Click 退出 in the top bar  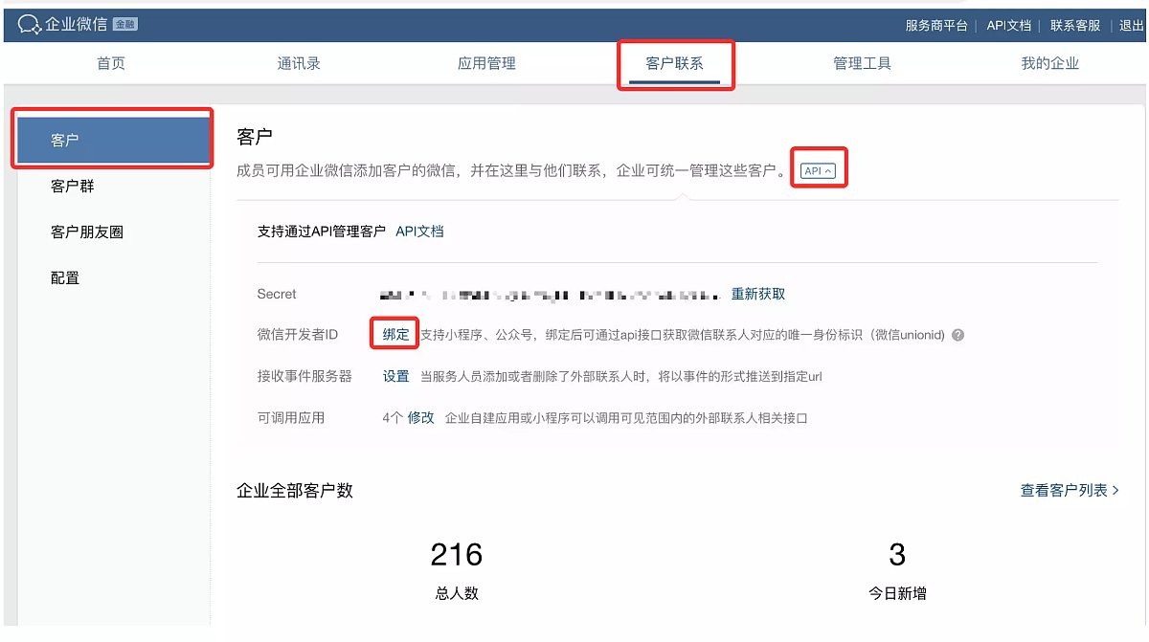pos(1132,26)
